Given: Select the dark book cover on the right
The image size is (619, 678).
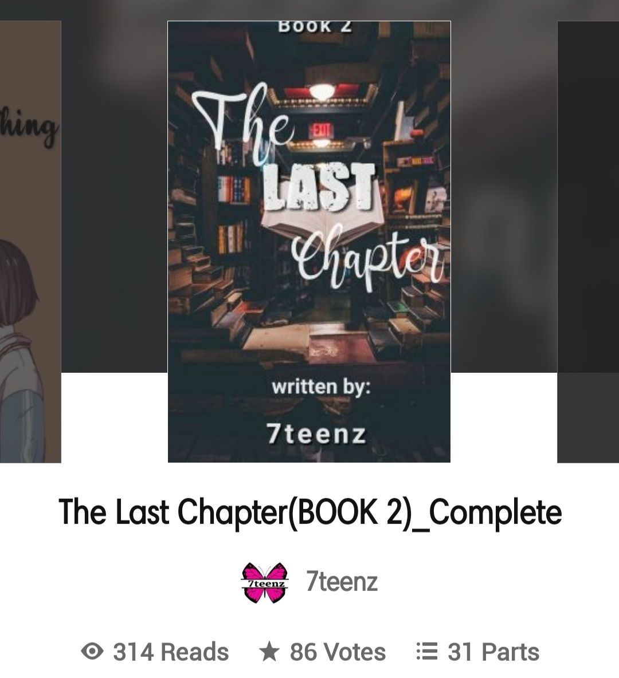Looking at the screenshot, I should click(588, 242).
